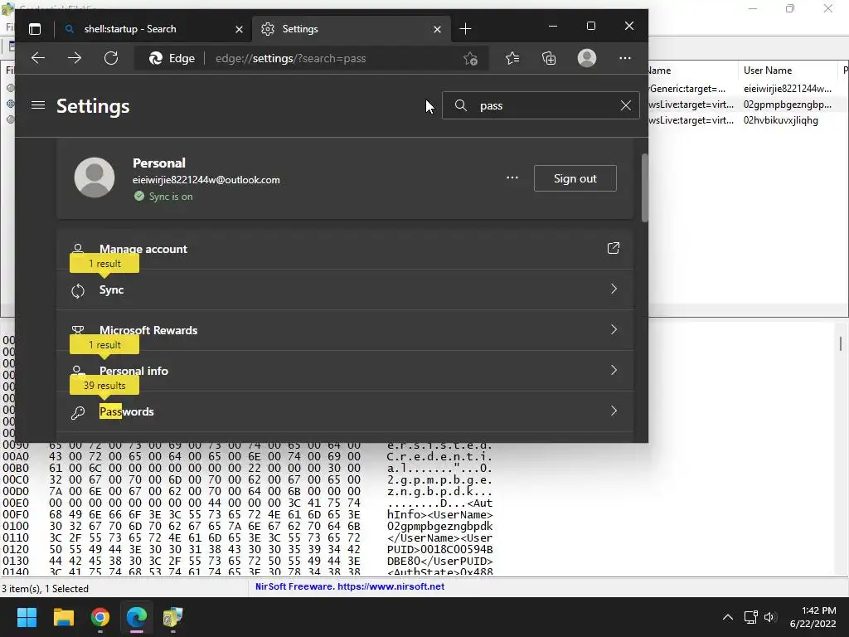Select the Settings browser tab
Image resolution: width=849 pixels, height=637 pixels.
pyautogui.click(x=350, y=29)
